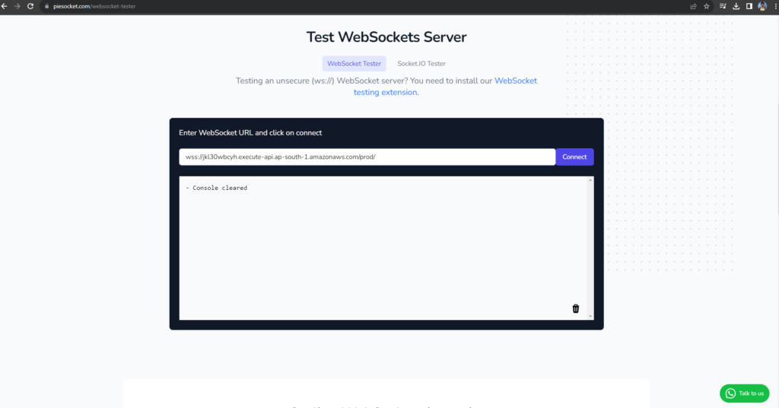Toggle the browser side panel icon
Screen dimensions: 779x408
click(x=749, y=6)
